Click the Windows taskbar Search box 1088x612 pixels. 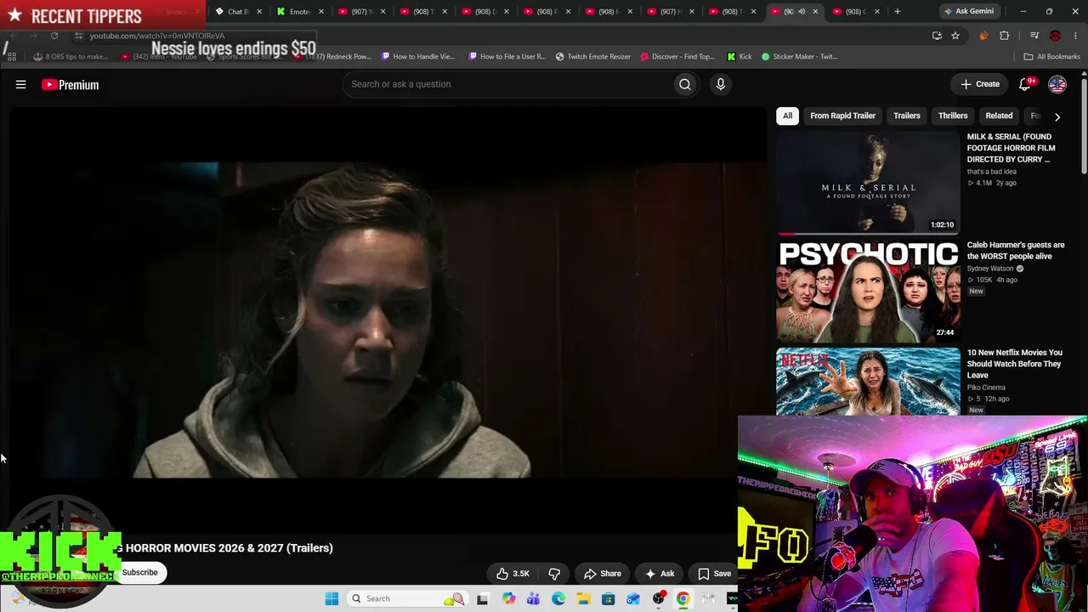pos(407,598)
